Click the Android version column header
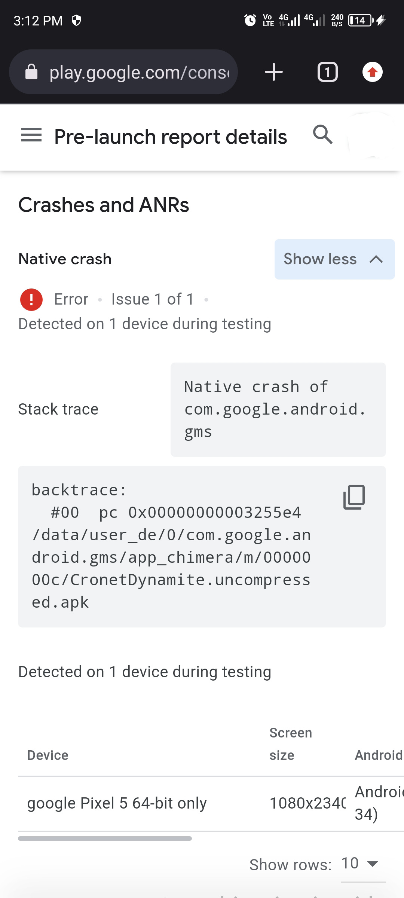404x898 pixels. coord(378,755)
